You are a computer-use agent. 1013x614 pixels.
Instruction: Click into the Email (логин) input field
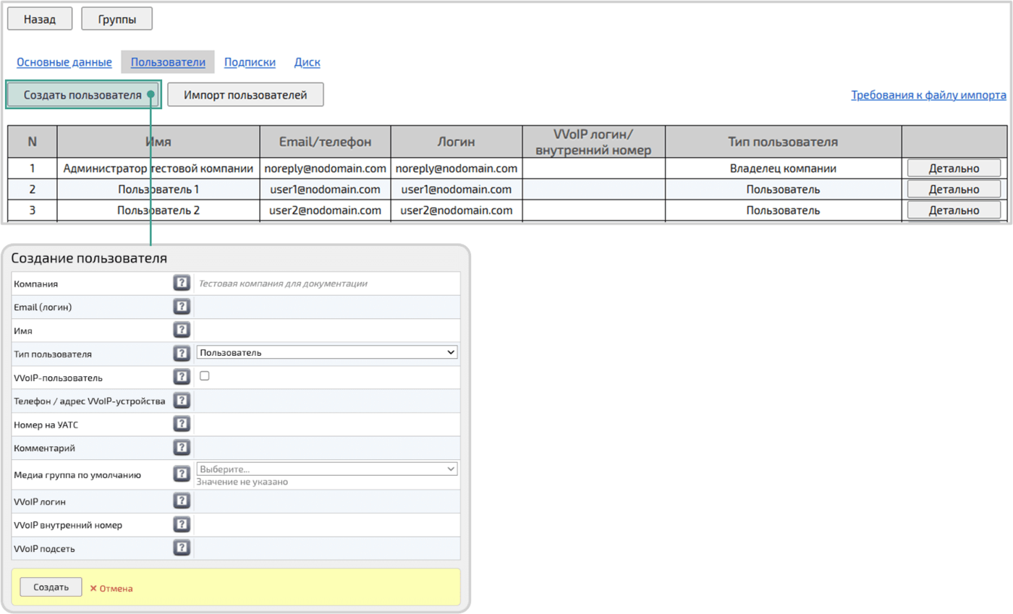326,307
